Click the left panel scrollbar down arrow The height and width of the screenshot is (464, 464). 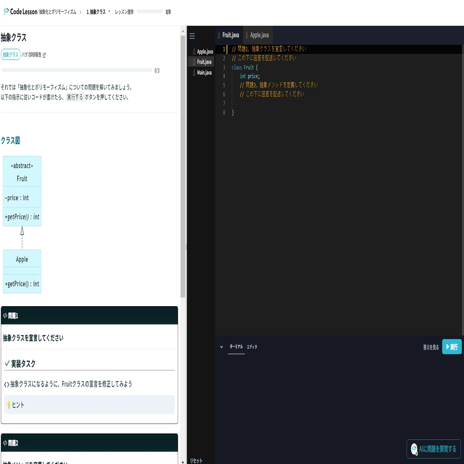tap(183, 462)
